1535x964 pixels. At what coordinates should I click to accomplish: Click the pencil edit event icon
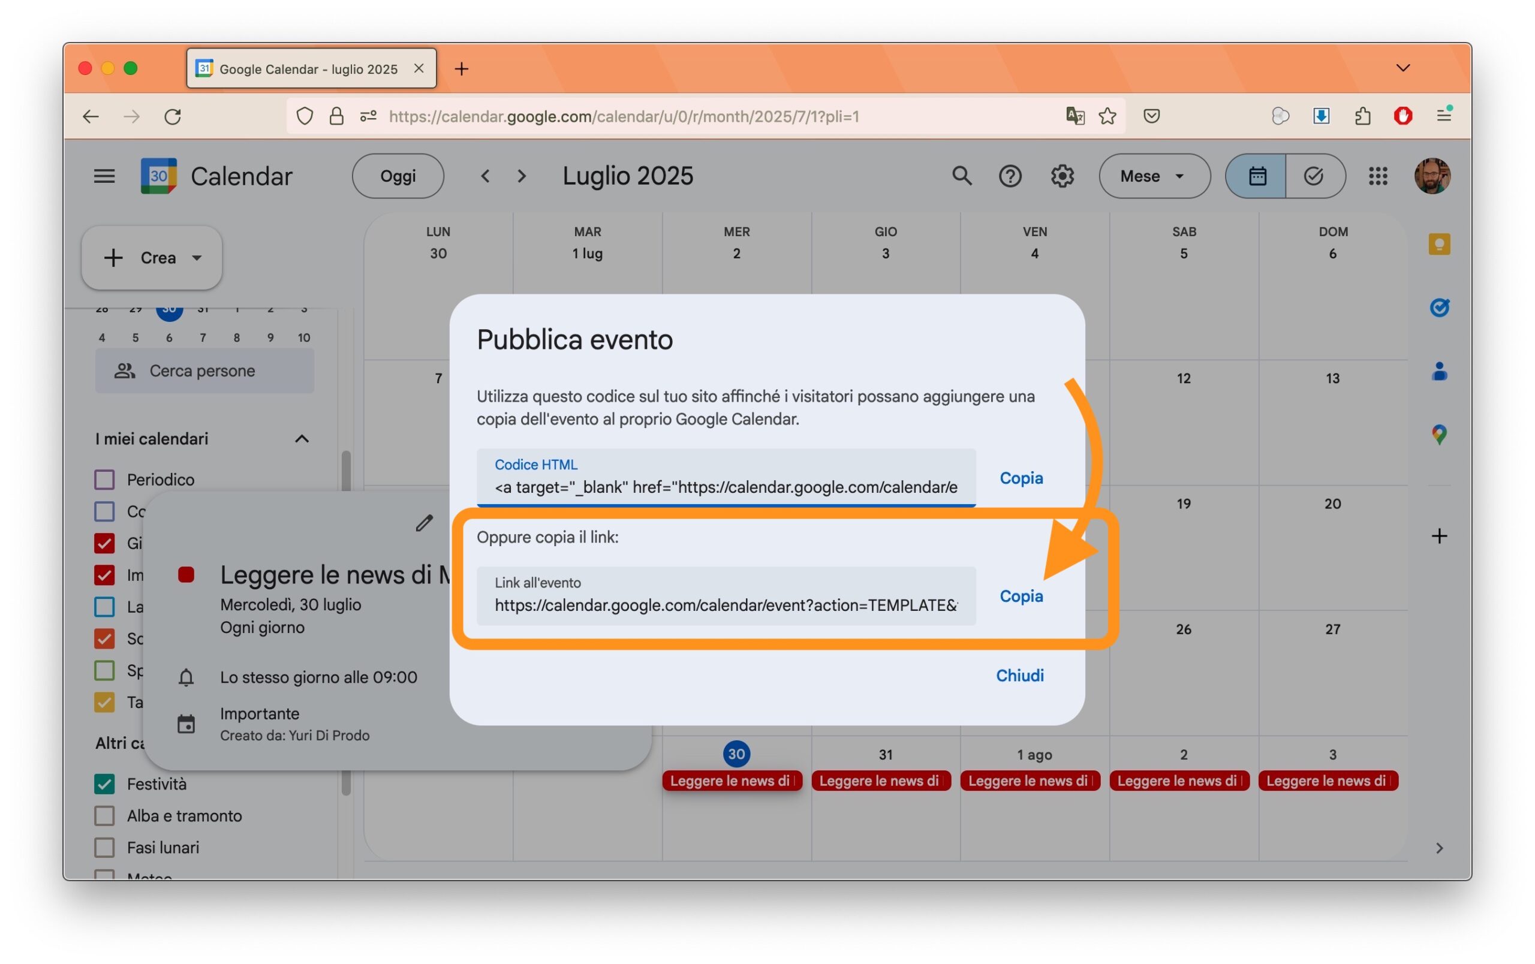tap(424, 523)
